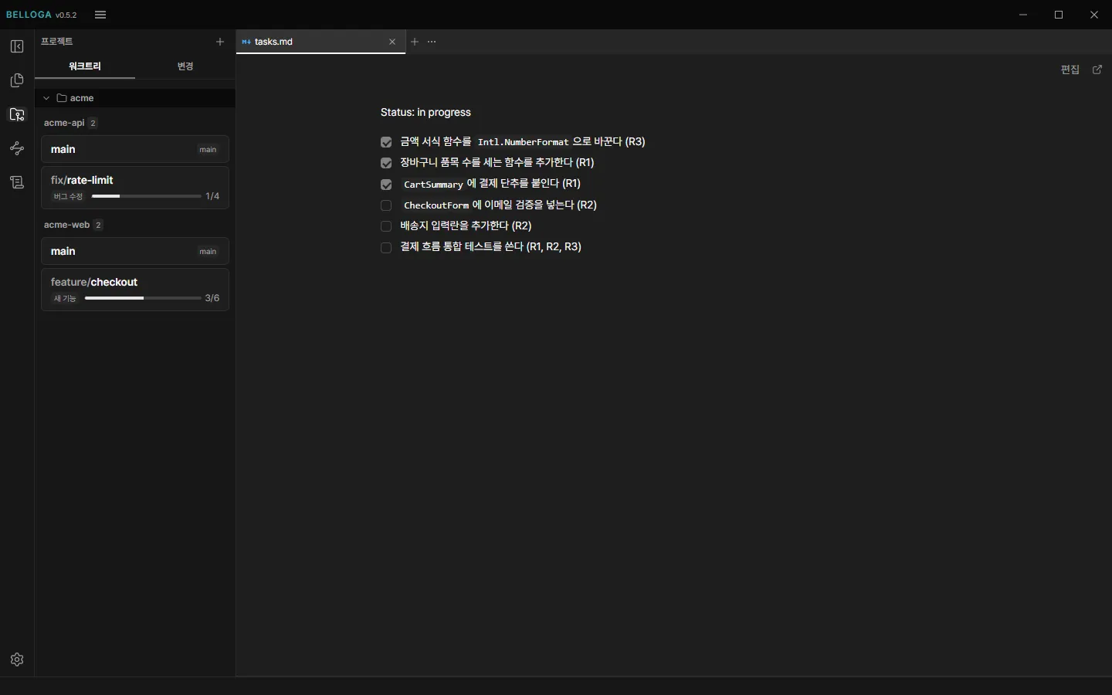Open the tab overflow ellipsis menu
1112x695 pixels.
point(432,42)
